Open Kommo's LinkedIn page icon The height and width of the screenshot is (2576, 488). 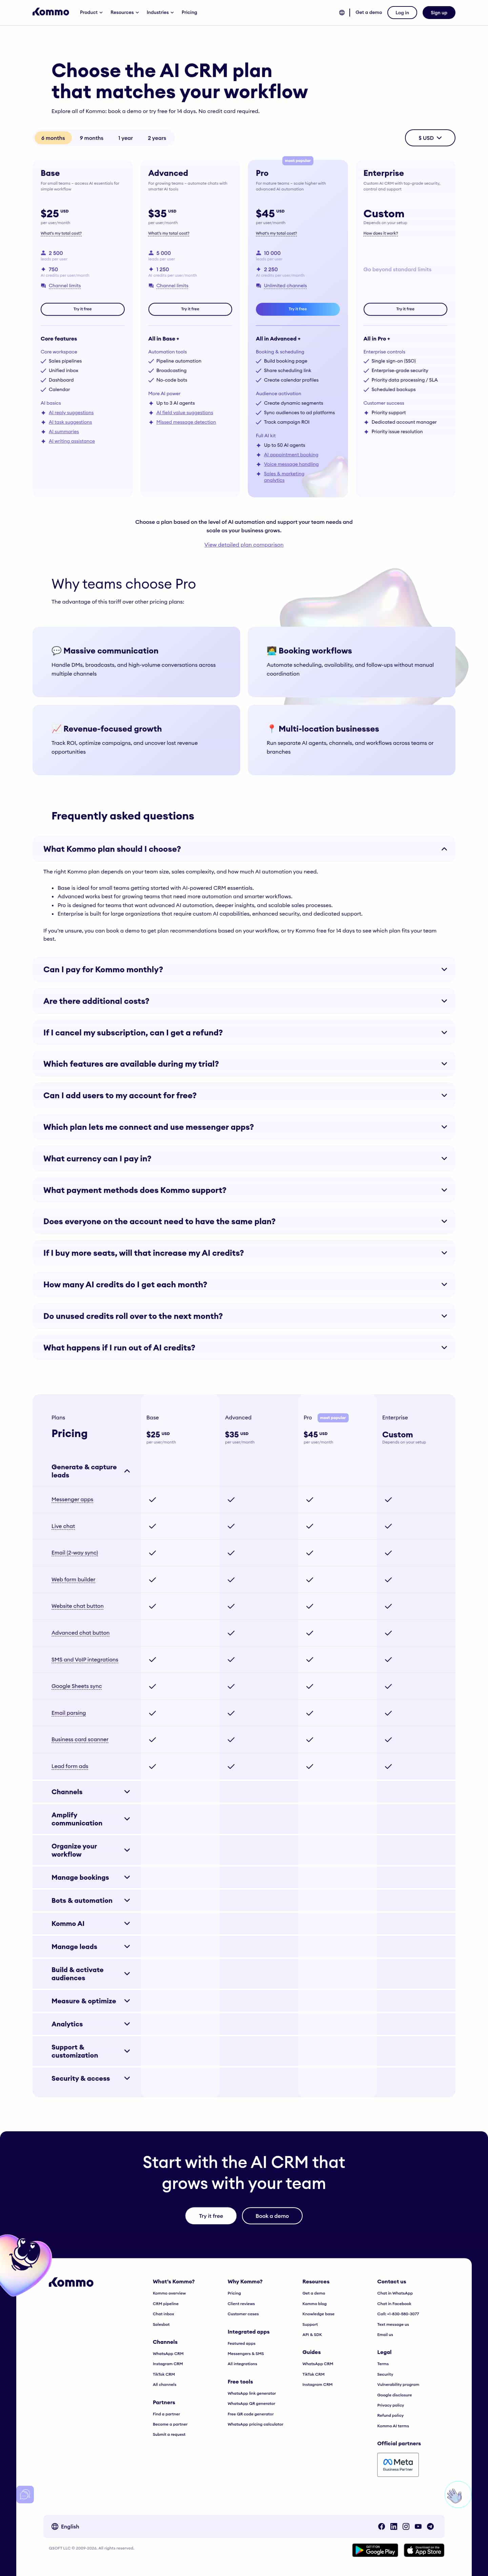click(393, 2526)
